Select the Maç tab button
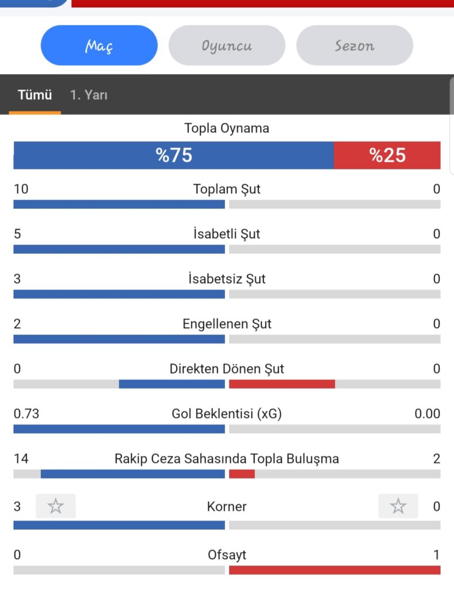 [99, 45]
